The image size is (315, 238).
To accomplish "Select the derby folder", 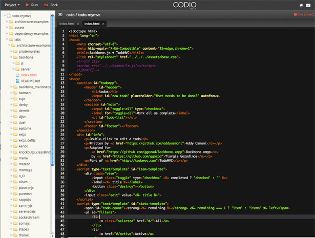I will click(23, 105).
